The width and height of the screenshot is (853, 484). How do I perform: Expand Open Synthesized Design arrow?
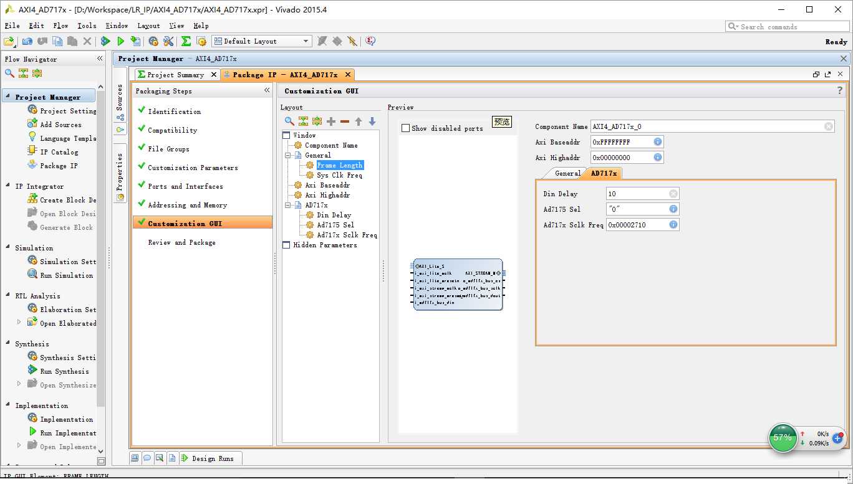tap(19, 384)
